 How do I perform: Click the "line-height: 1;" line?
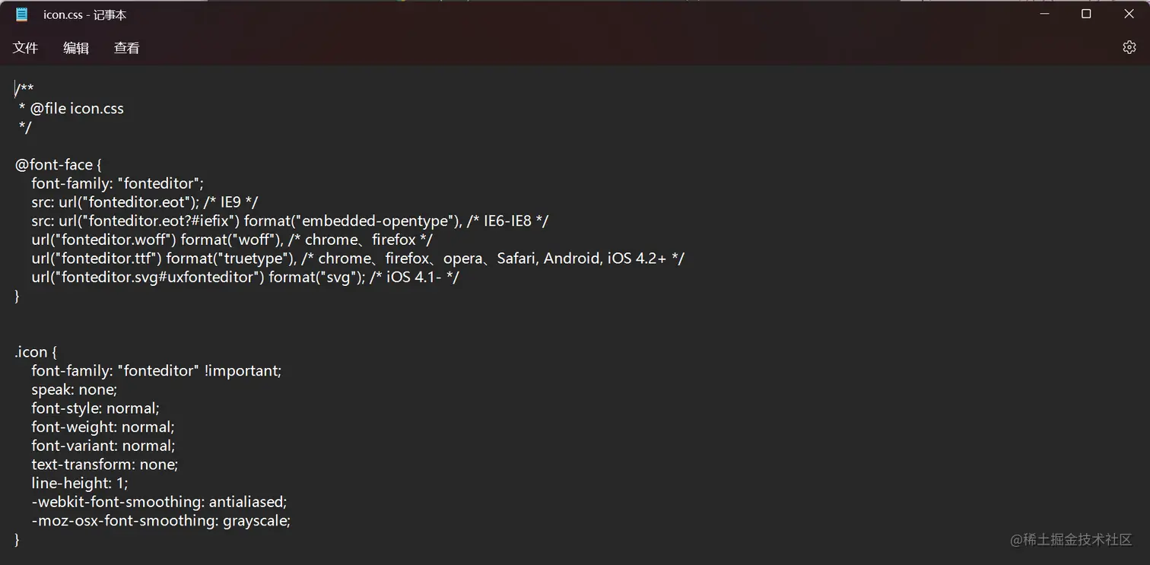coord(80,483)
